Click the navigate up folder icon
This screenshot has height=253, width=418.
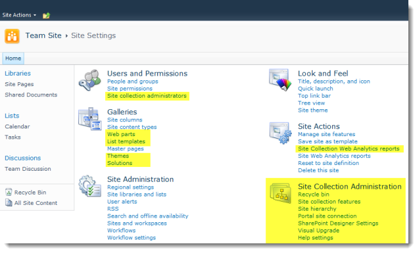46,15
